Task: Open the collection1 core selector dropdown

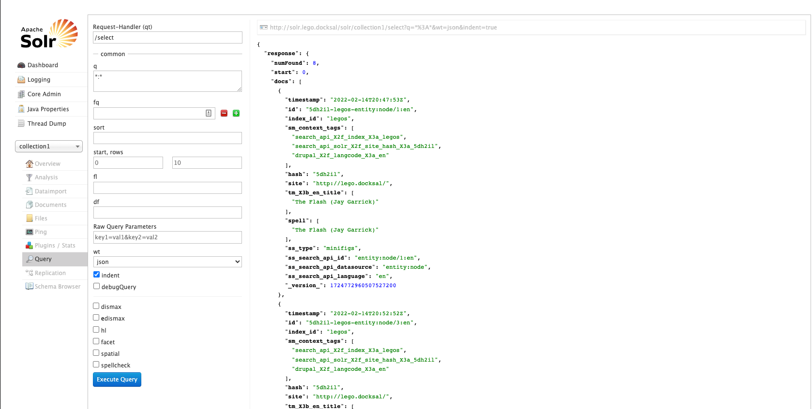Action: (x=49, y=146)
